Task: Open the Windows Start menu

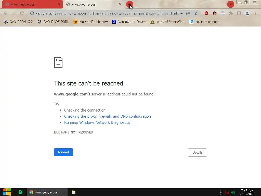Action: 7,192
